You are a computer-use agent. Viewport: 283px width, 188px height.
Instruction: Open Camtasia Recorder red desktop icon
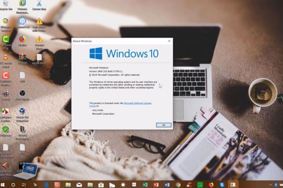pyautogui.click(x=6, y=79)
